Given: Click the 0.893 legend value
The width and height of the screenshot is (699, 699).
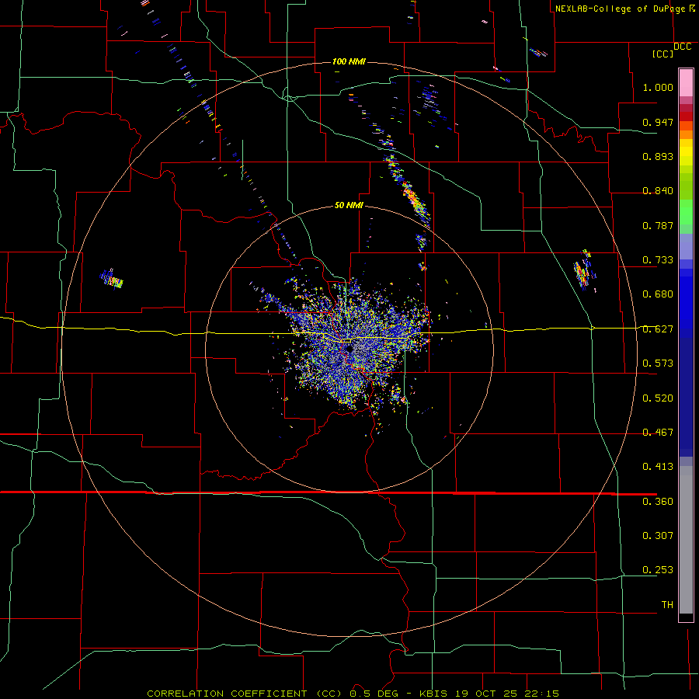Looking at the screenshot, I should [658, 156].
